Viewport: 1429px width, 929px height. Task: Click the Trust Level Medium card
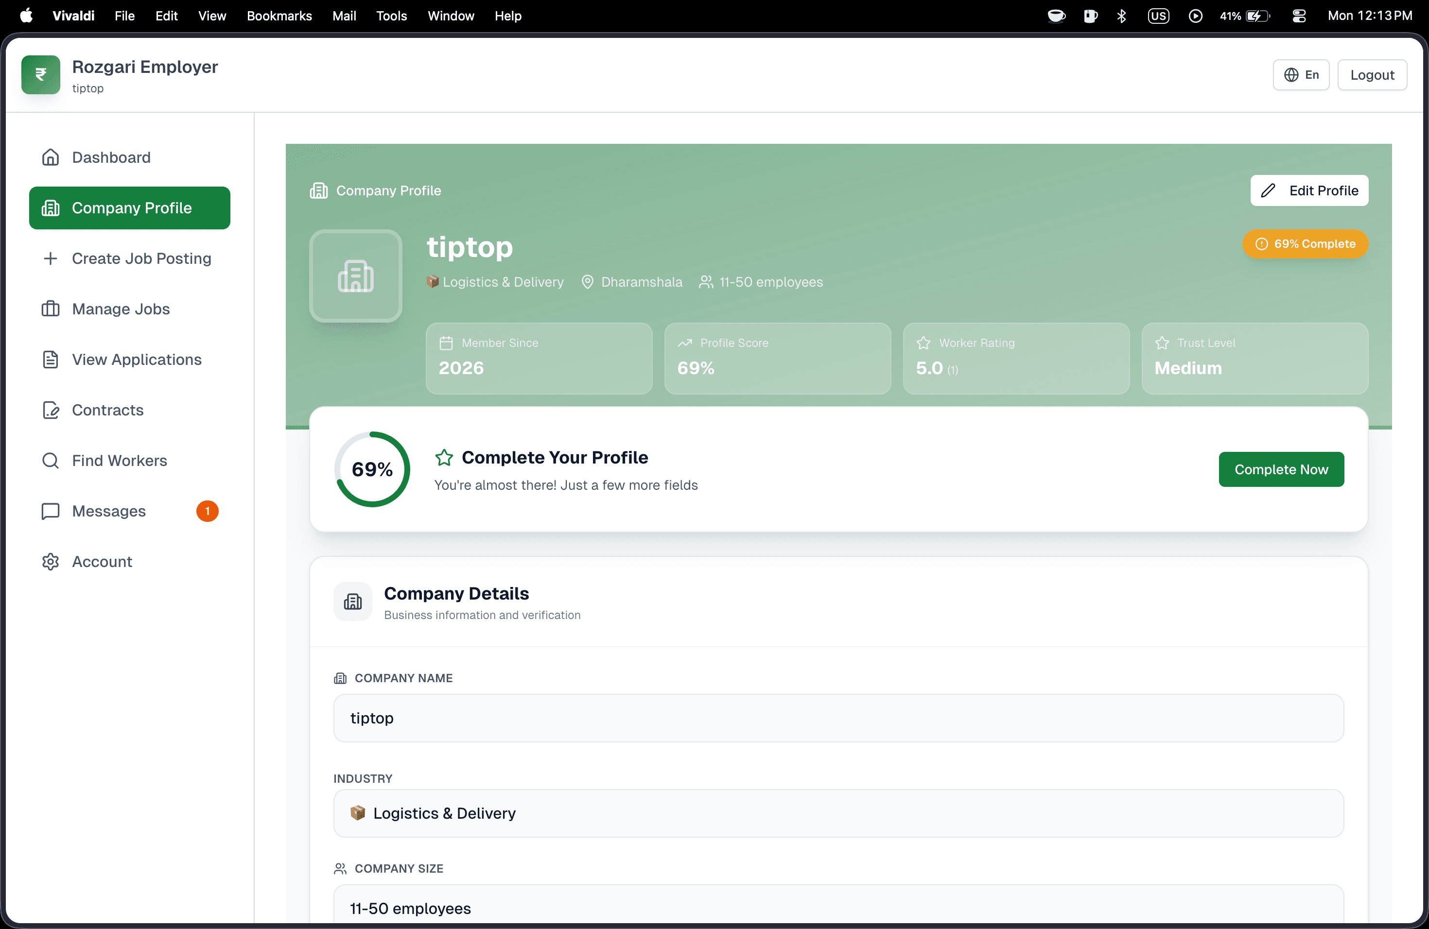click(x=1255, y=359)
